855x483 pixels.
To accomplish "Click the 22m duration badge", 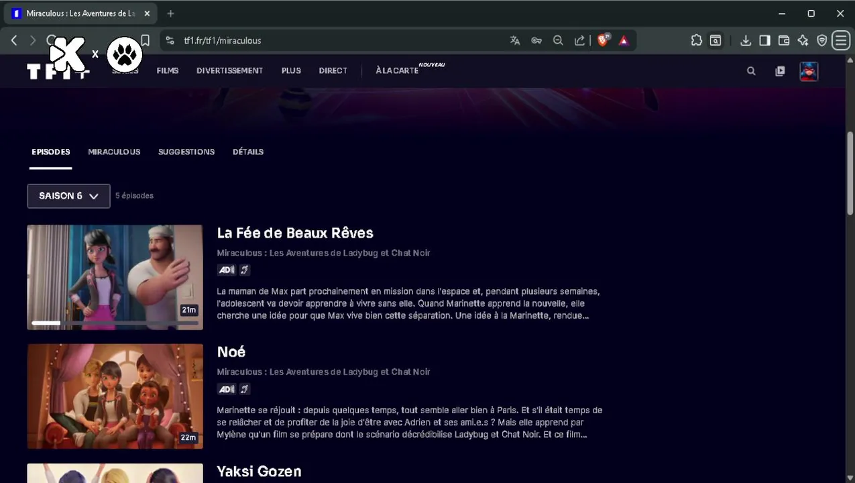I will [188, 438].
